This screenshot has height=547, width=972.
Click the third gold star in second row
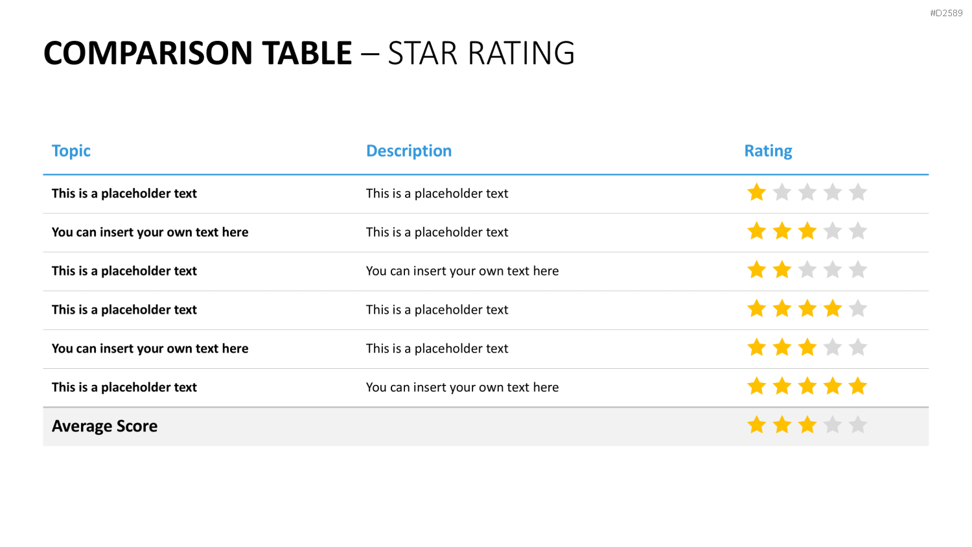807,231
